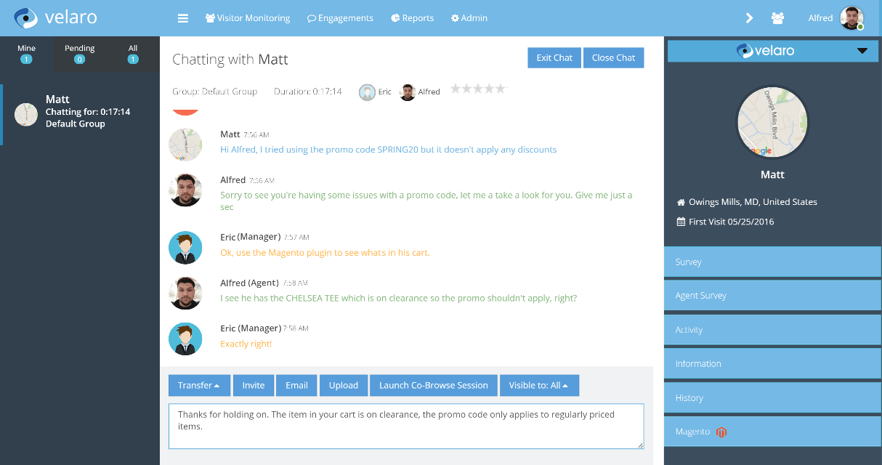Click Eric's avatar in chat participants

(x=367, y=92)
